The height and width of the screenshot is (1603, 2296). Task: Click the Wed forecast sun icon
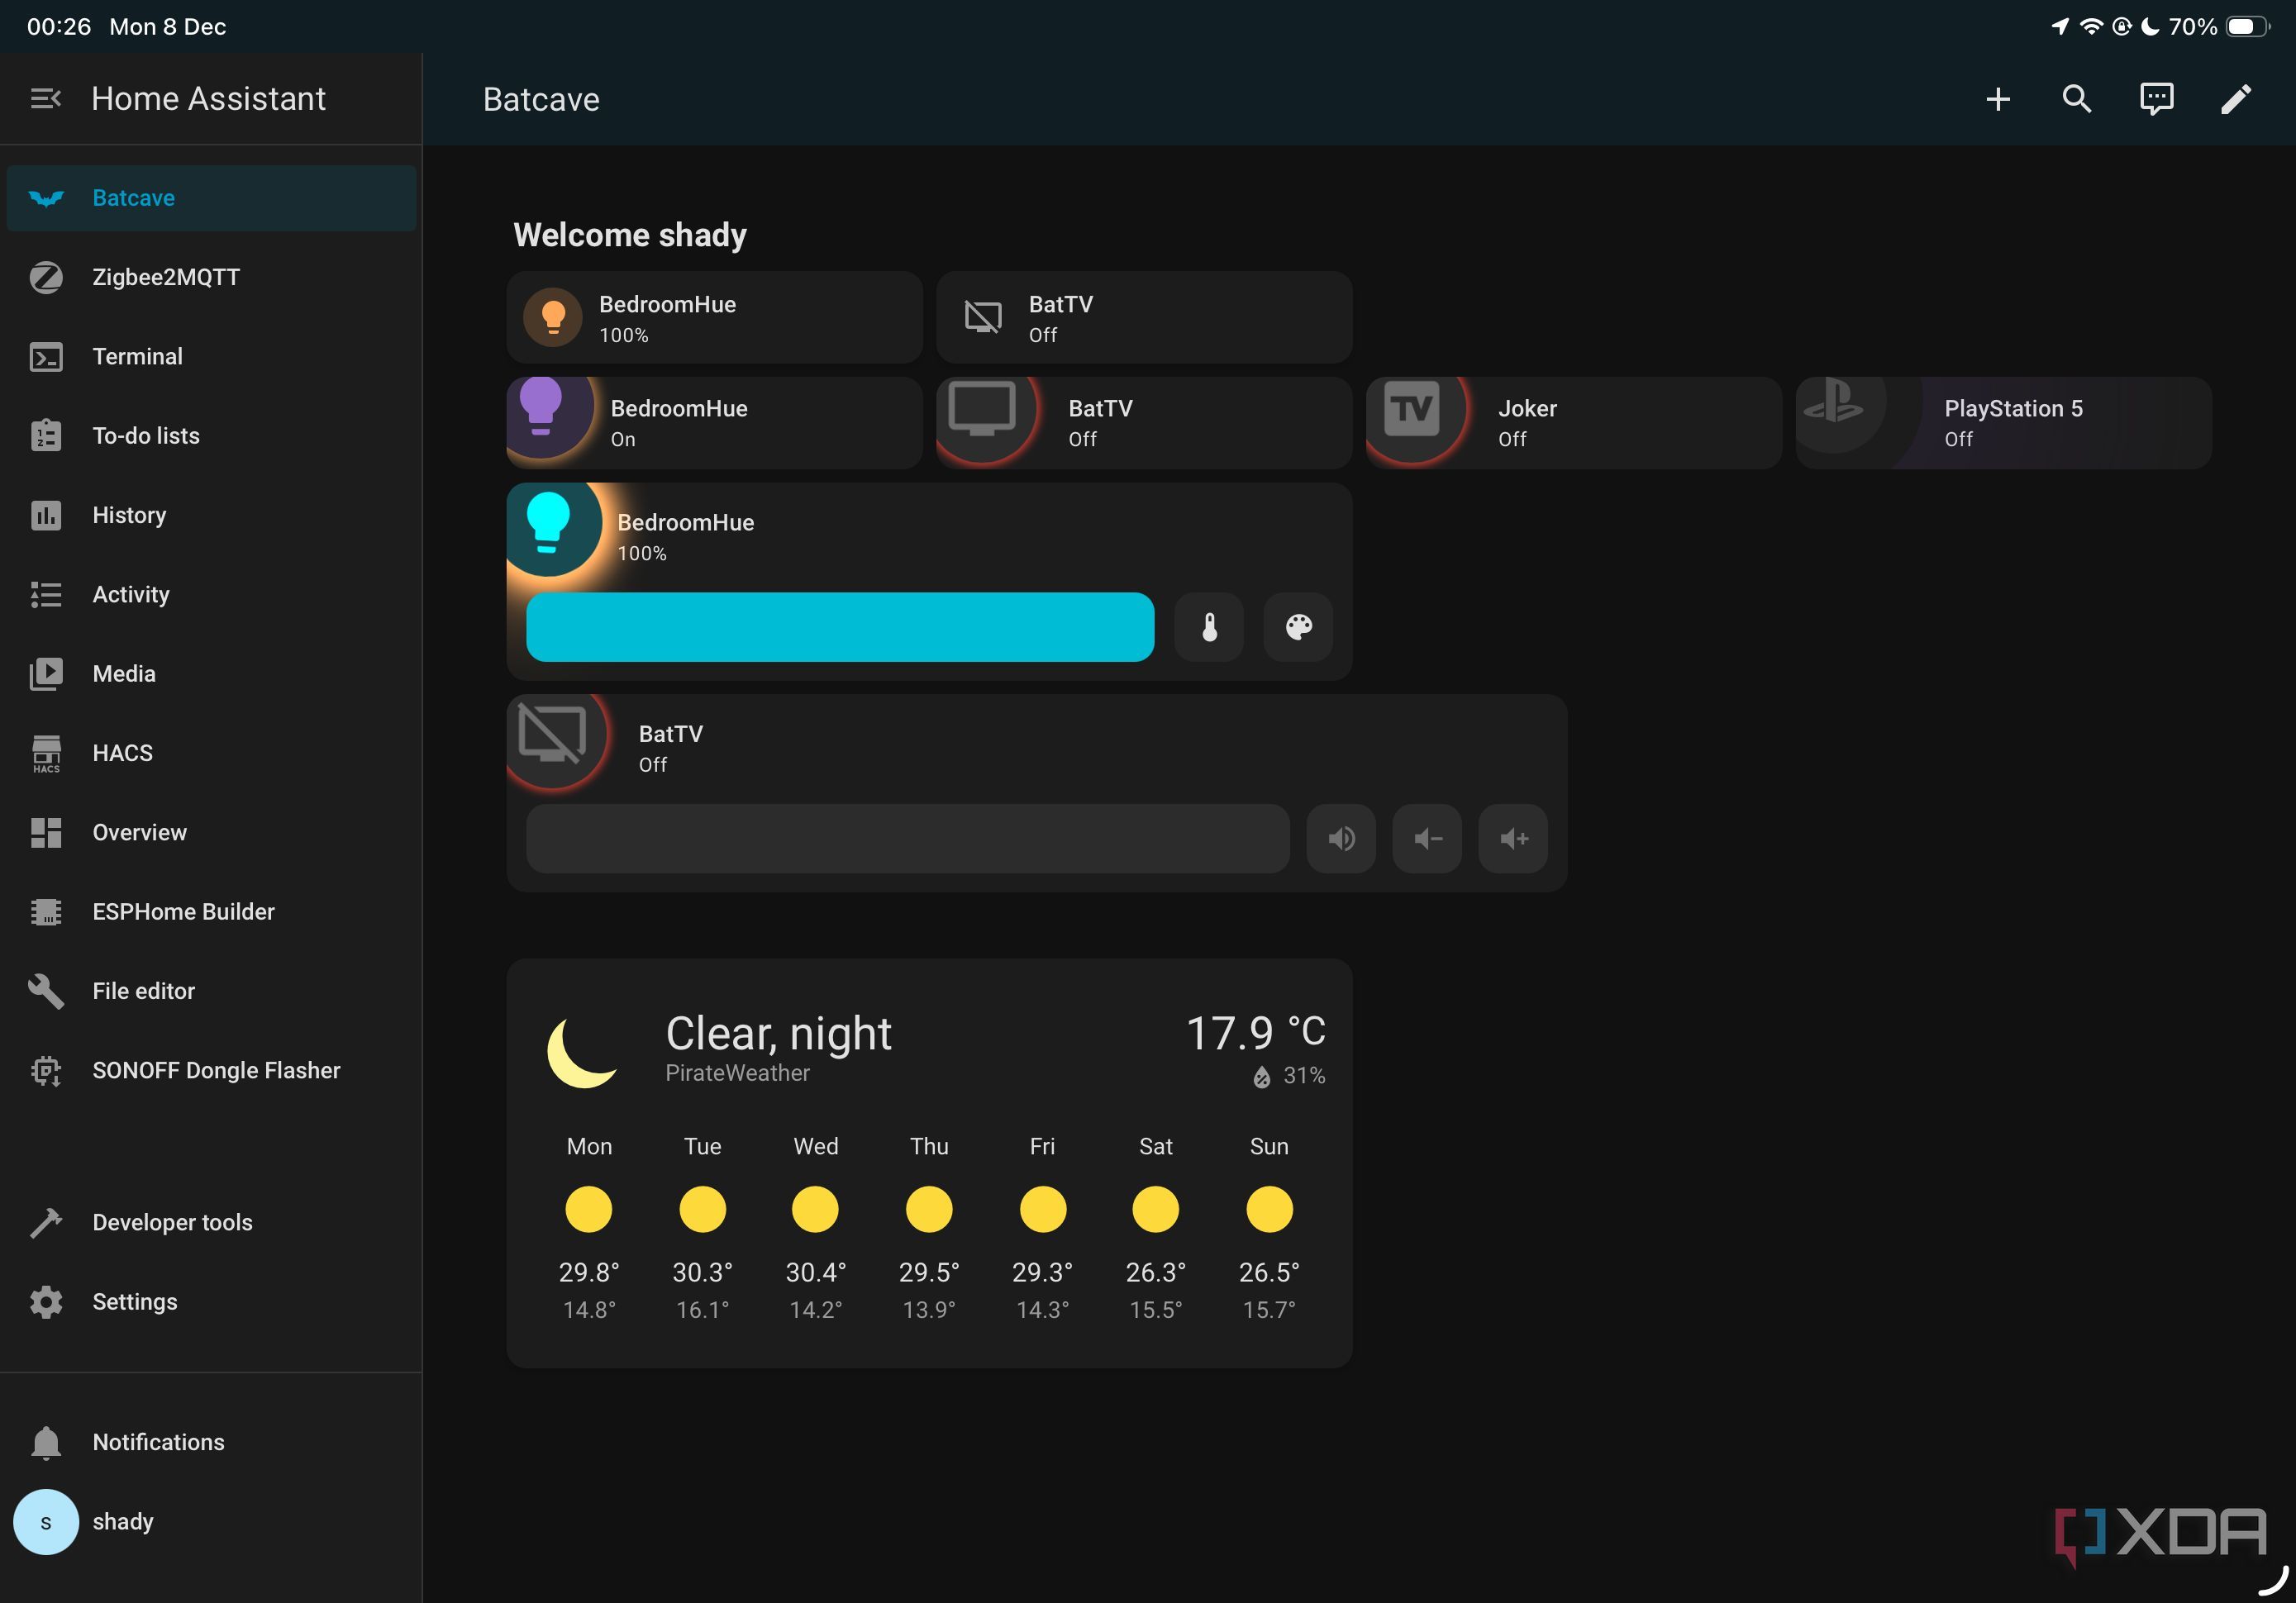pos(815,1210)
